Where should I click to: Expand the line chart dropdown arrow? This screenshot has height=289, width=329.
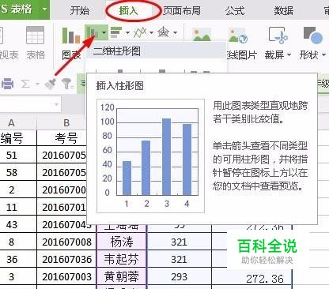151,32
